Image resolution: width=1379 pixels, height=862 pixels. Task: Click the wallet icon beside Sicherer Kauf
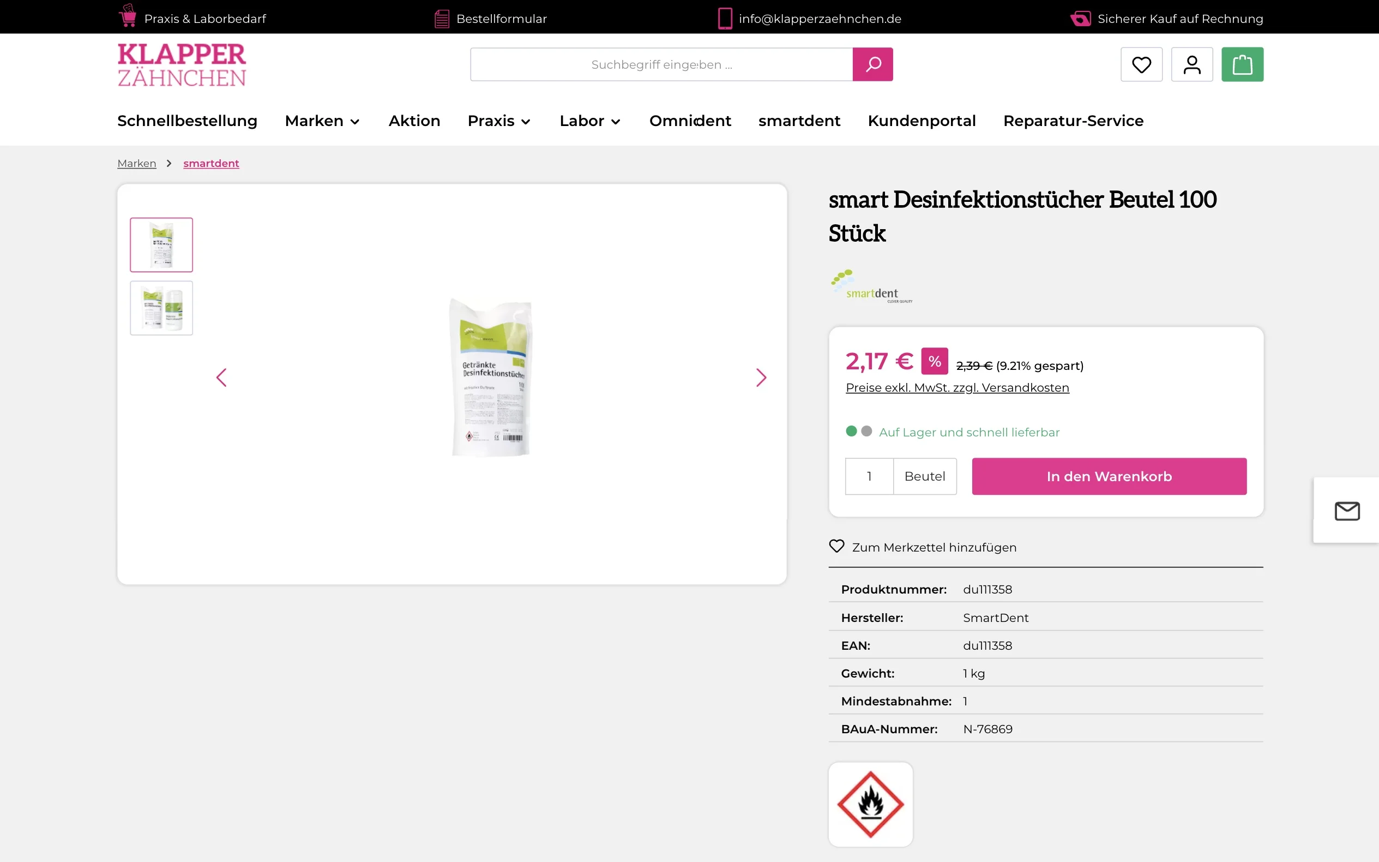[1080, 19]
